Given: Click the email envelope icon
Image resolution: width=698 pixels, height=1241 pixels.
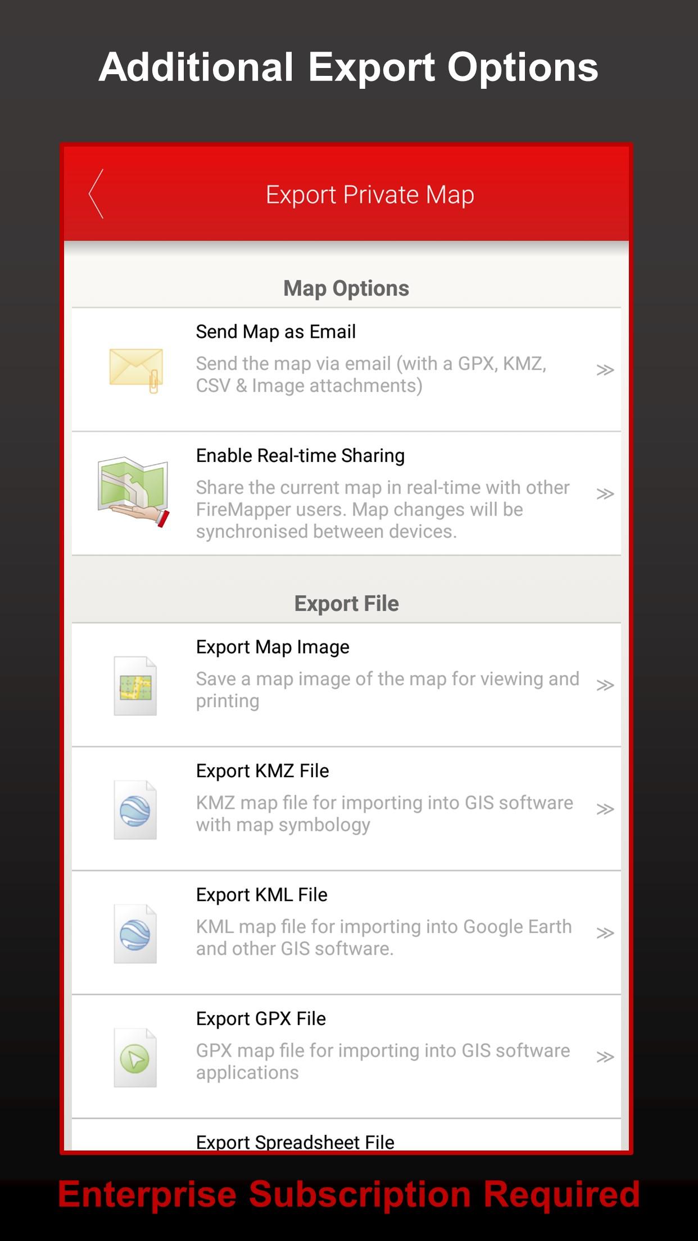Looking at the screenshot, I should [136, 370].
